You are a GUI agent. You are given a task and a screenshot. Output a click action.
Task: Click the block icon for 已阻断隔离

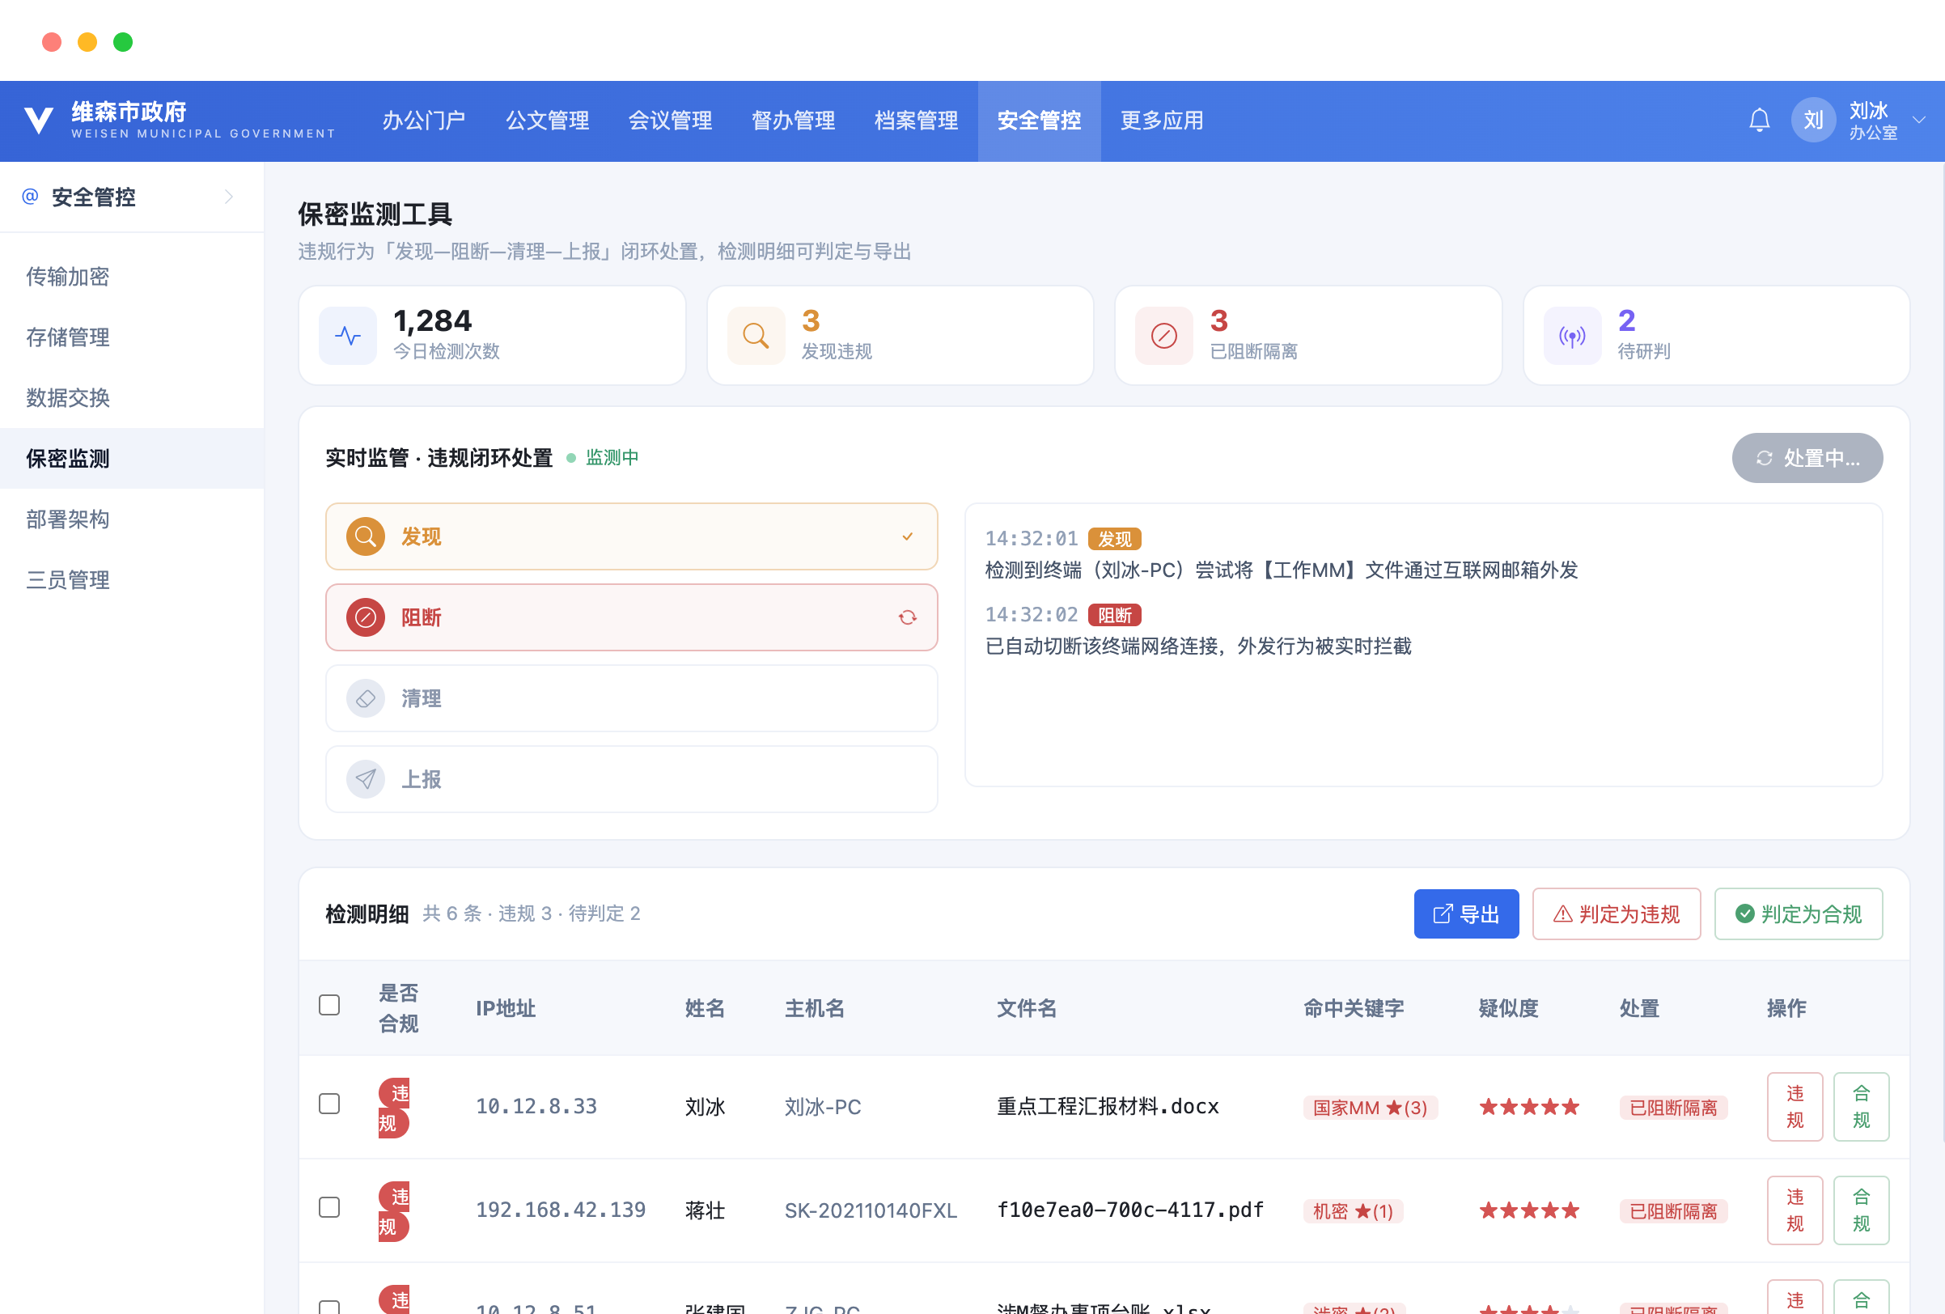pyautogui.click(x=1163, y=336)
